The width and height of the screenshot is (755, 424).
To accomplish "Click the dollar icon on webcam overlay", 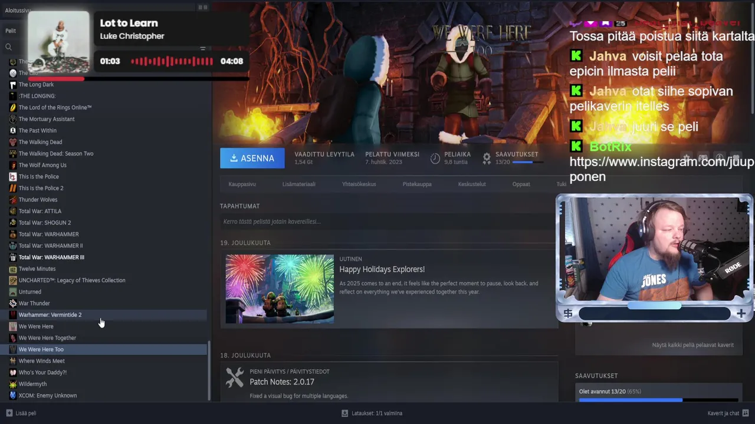I will [x=568, y=314].
